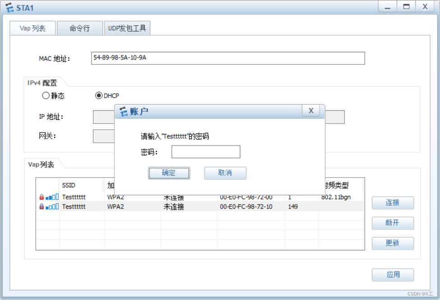Close the 账户 dialog with X
Screen dimensions: 440x300
[311, 111]
